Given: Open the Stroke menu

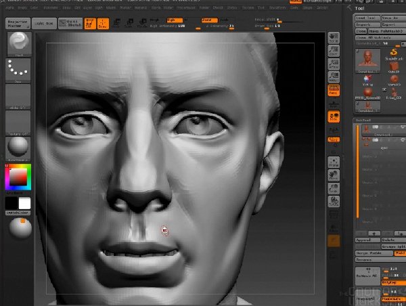Looking at the screenshot, I should [232, 7].
